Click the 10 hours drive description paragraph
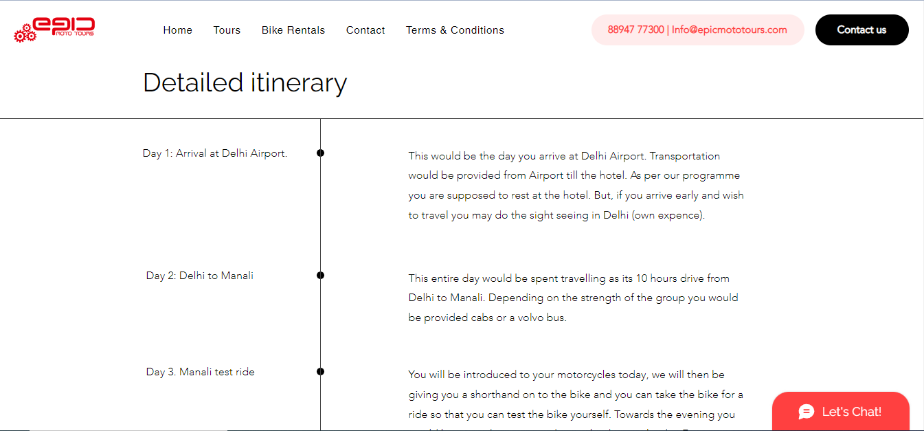 click(573, 298)
